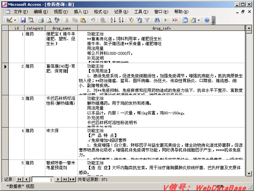Click the Cut scissors icon
254x191 pixels.
pos(67,20)
